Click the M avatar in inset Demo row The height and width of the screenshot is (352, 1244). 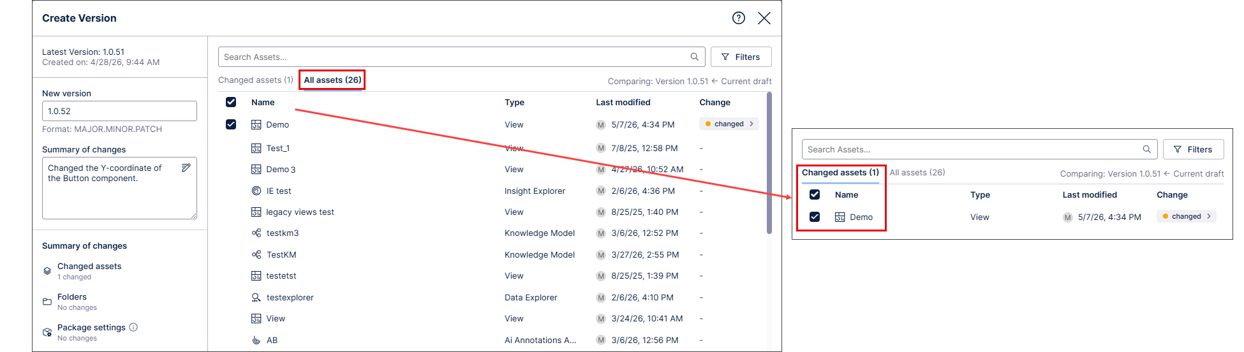click(1068, 217)
